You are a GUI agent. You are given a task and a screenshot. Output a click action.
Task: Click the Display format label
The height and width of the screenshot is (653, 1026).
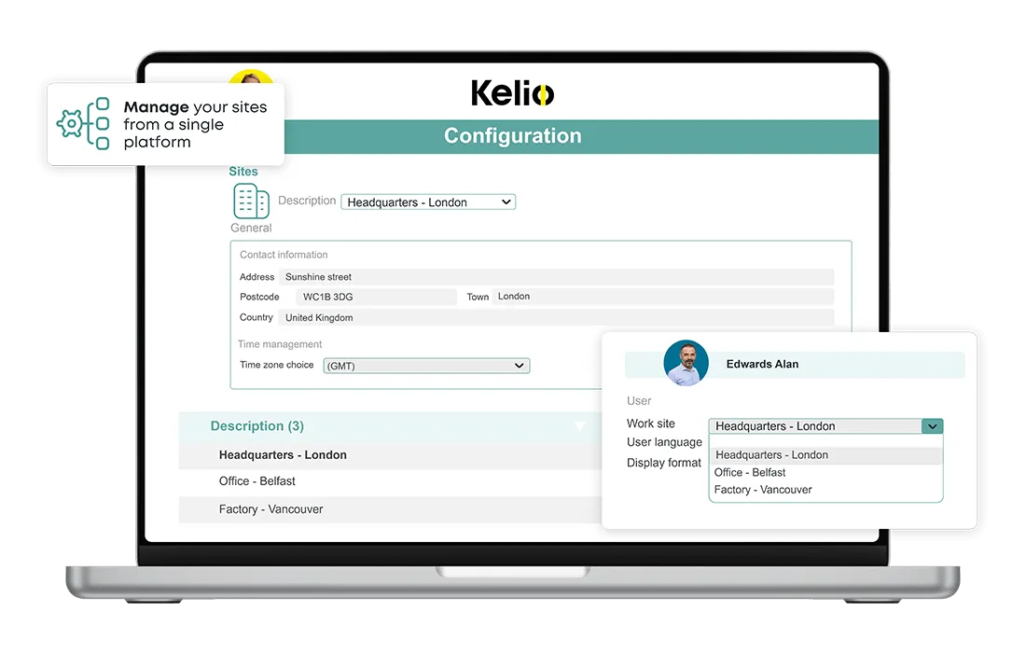(663, 463)
